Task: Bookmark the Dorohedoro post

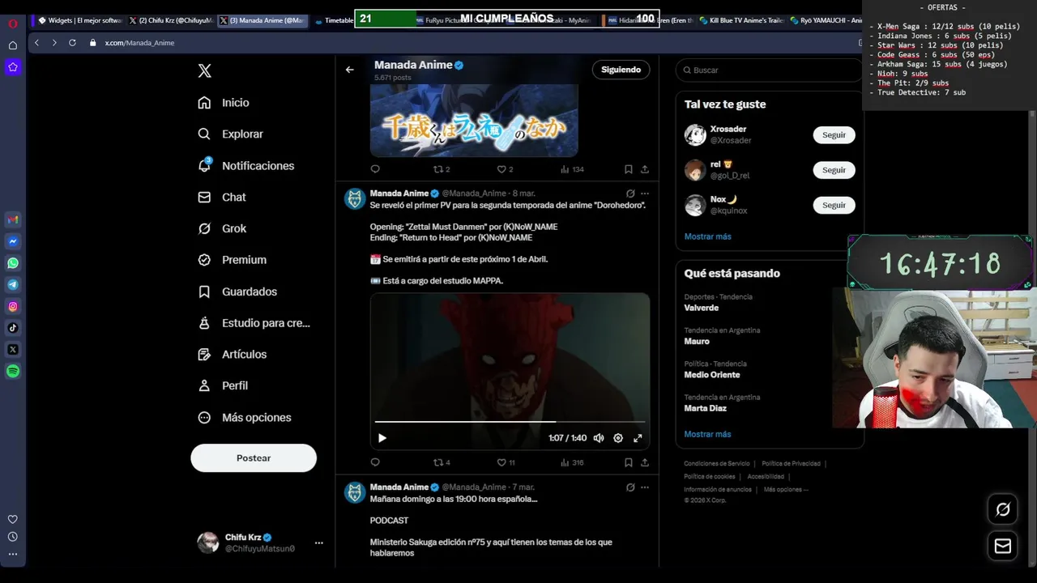Action: pos(629,462)
